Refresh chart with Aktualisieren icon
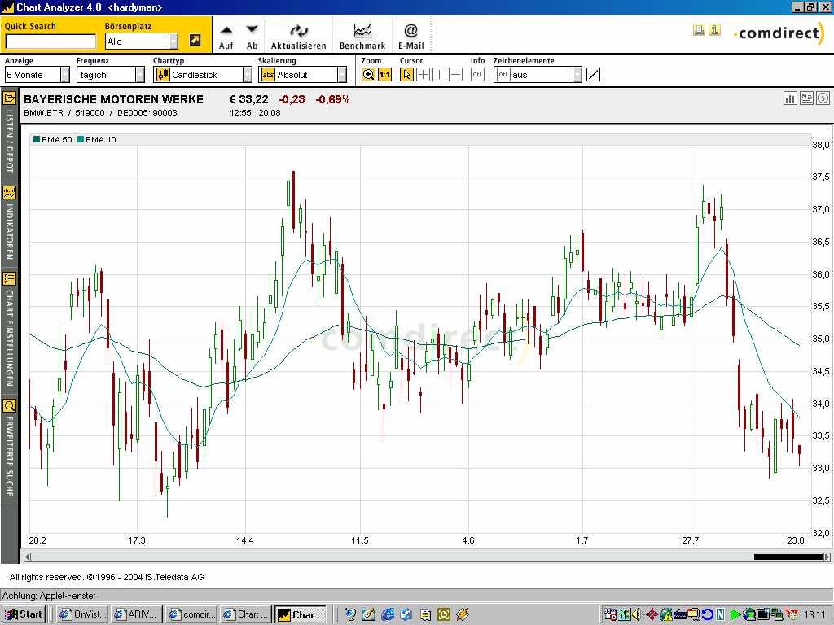The image size is (834, 625). 298,32
